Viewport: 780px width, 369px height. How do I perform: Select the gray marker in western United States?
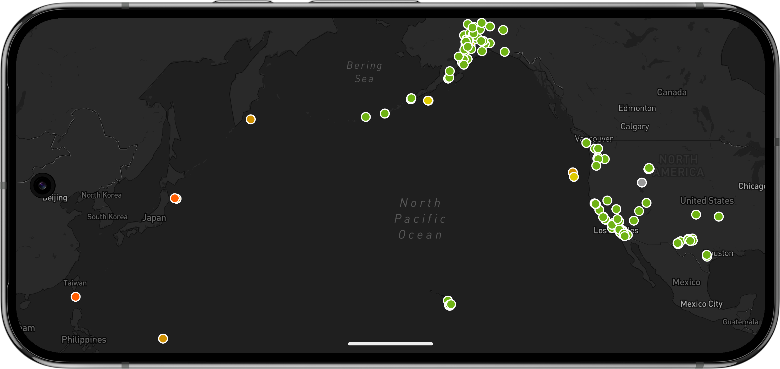click(642, 182)
